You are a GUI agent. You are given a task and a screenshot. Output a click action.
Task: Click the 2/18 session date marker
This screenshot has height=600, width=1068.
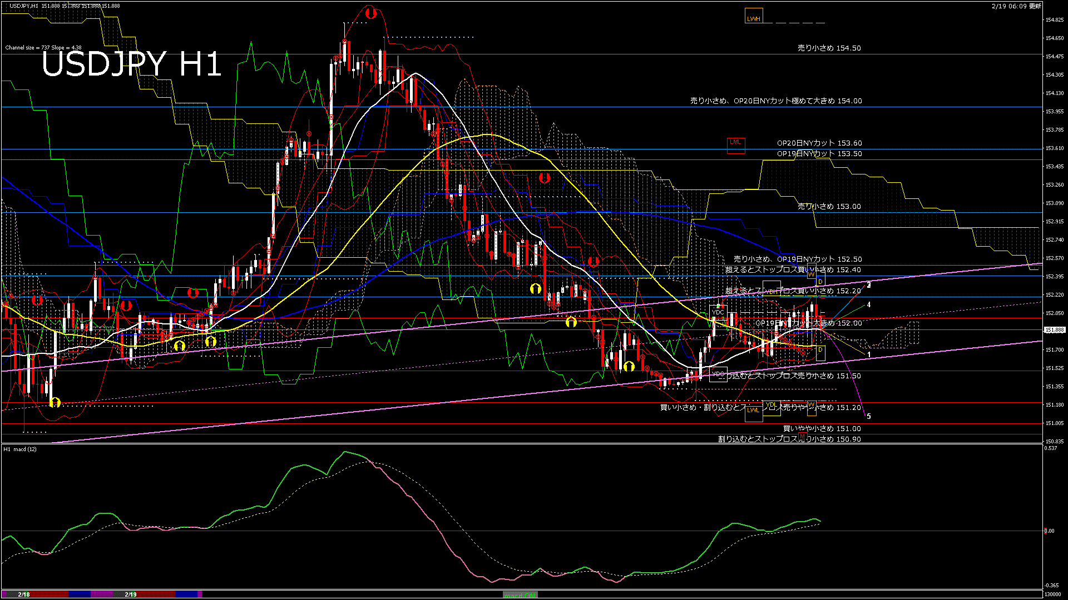(23, 594)
